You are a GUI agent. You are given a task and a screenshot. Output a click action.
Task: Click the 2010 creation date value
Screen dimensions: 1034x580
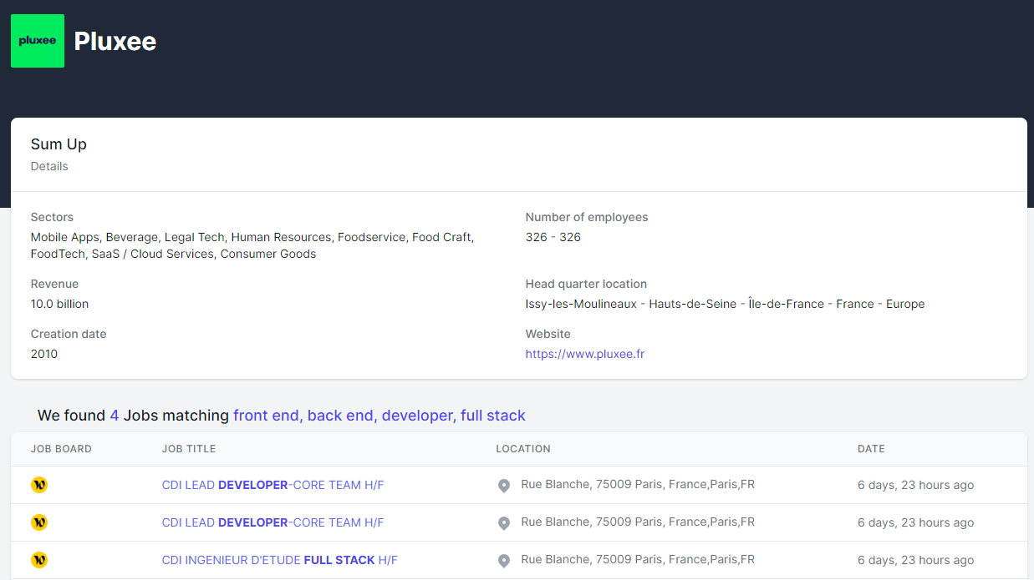click(x=44, y=354)
